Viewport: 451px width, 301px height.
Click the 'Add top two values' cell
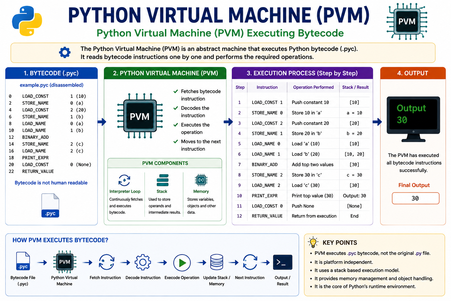tap(313, 165)
